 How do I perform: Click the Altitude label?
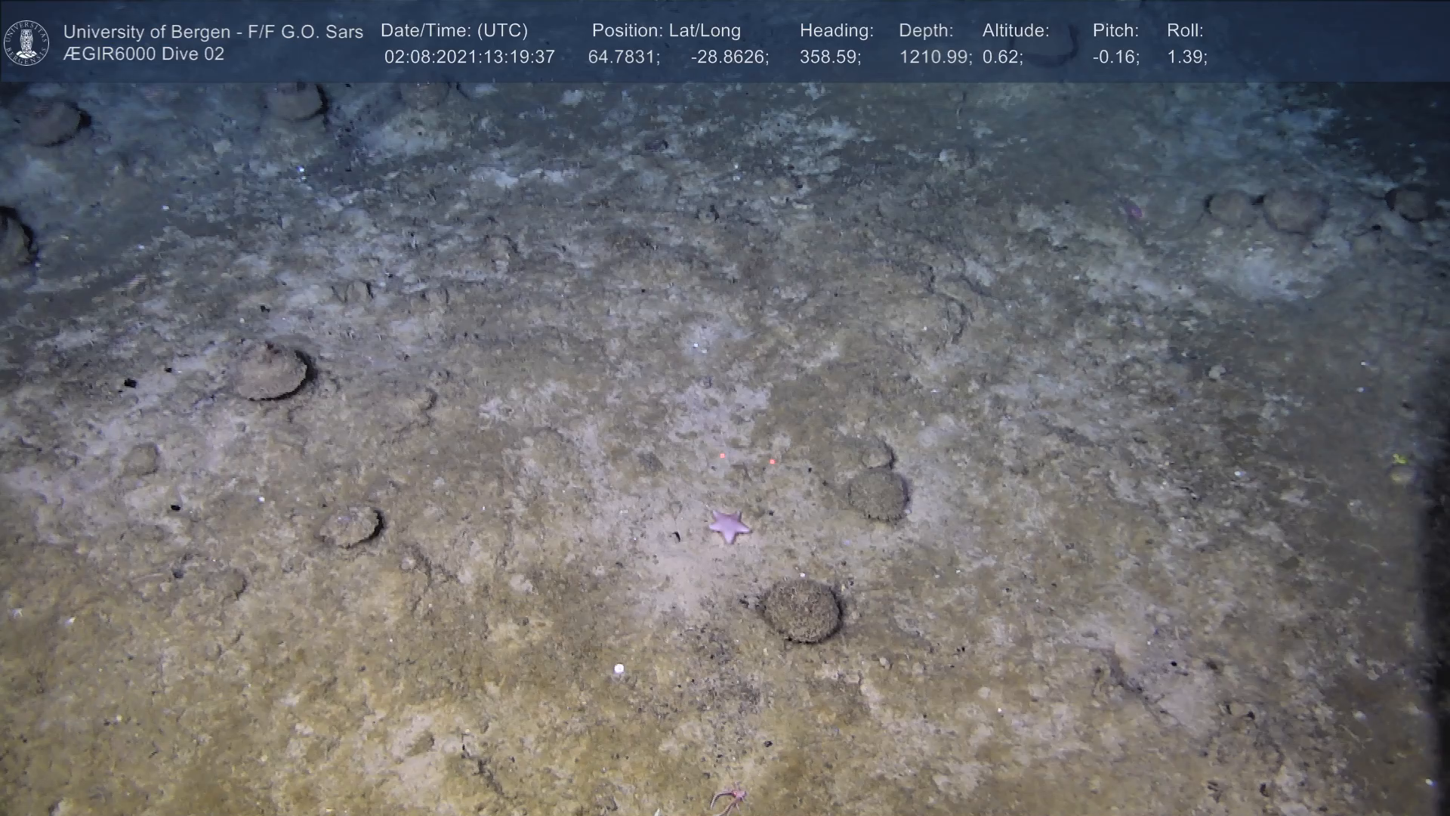click(1016, 31)
